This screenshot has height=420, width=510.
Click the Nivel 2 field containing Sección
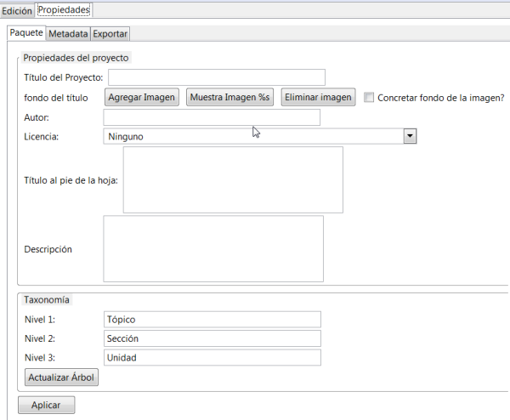click(212, 338)
